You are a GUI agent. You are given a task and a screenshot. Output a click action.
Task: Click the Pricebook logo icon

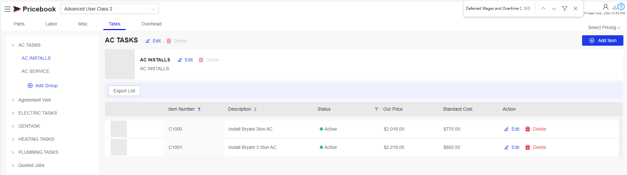pyautogui.click(x=17, y=9)
